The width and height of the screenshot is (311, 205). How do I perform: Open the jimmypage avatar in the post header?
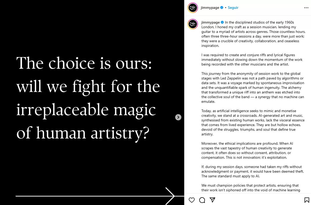click(x=192, y=8)
